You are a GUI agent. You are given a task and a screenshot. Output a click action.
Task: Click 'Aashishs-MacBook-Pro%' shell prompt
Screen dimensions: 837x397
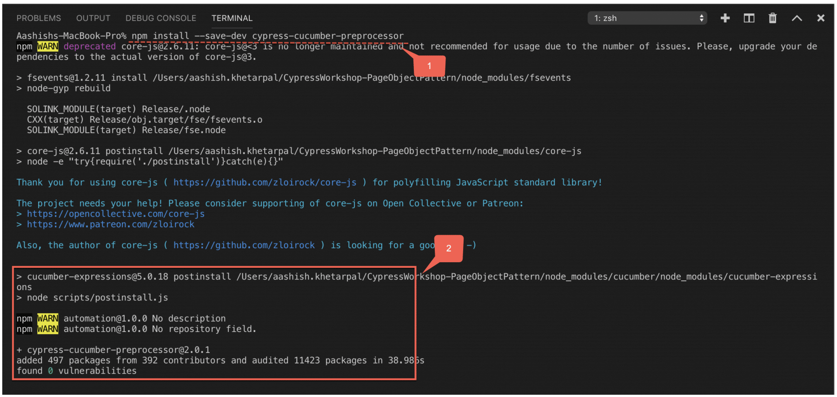click(71, 36)
